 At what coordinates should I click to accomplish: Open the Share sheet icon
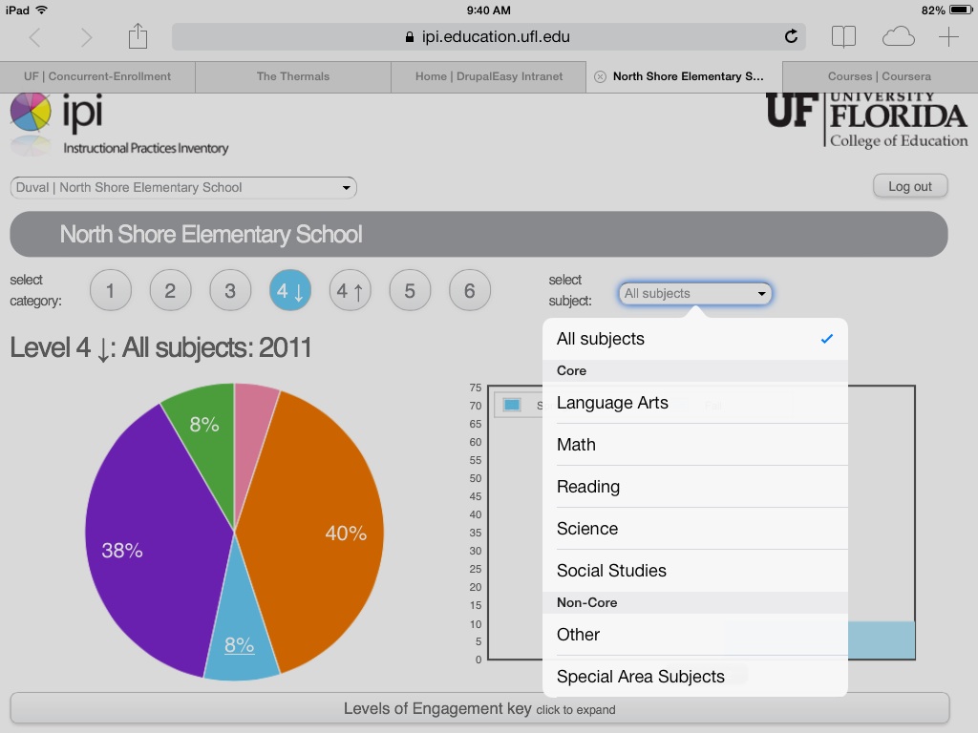tap(138, 36)
